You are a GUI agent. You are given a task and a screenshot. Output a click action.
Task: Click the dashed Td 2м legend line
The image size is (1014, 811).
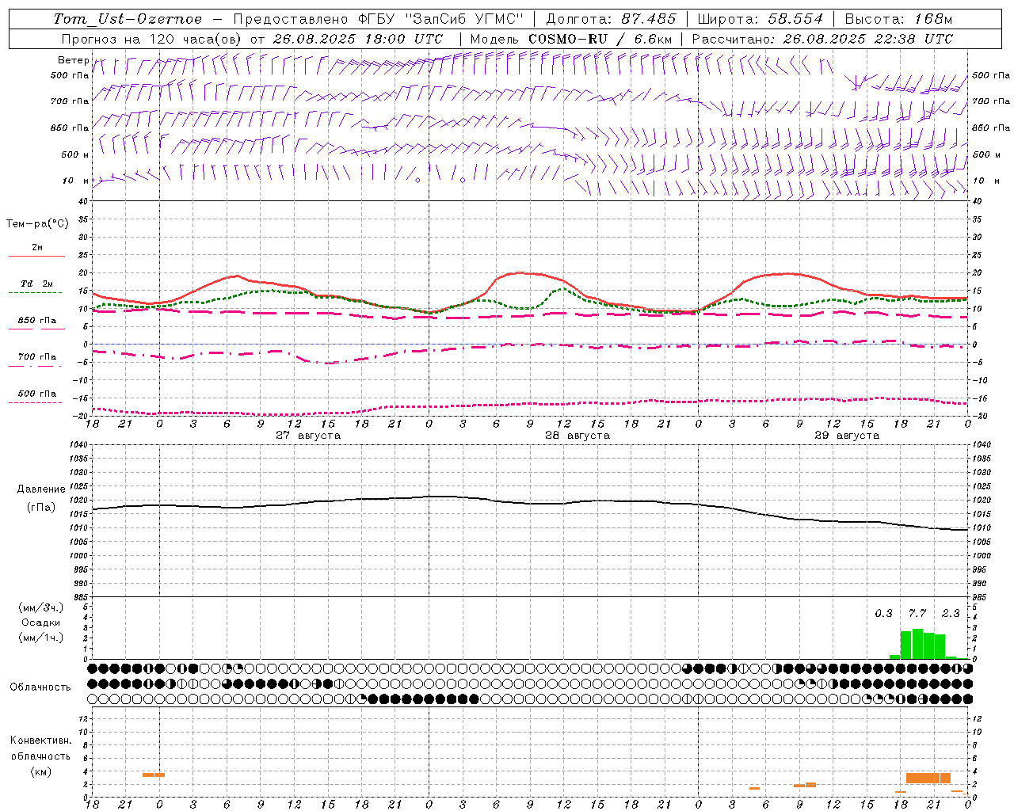point(35,293)
